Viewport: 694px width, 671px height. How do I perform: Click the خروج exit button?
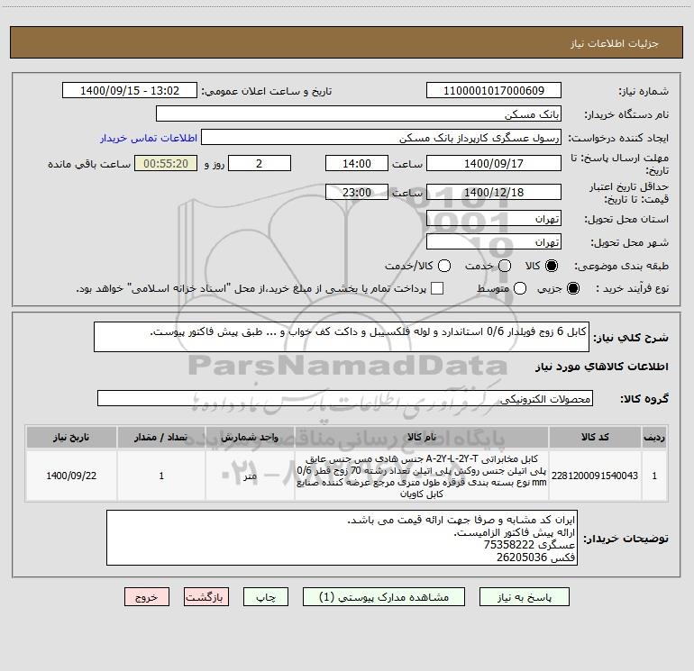click(x=147, y=597)
